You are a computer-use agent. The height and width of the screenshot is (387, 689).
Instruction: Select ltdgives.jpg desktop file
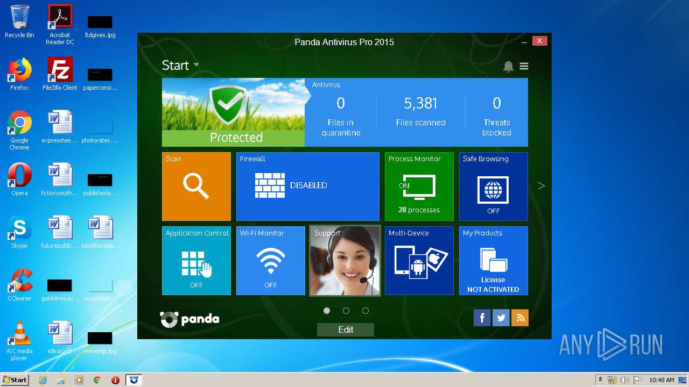tap(100, 26)
